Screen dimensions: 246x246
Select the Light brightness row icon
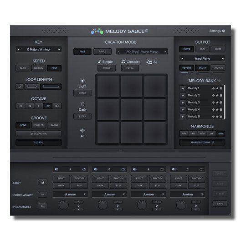(82, 81)
